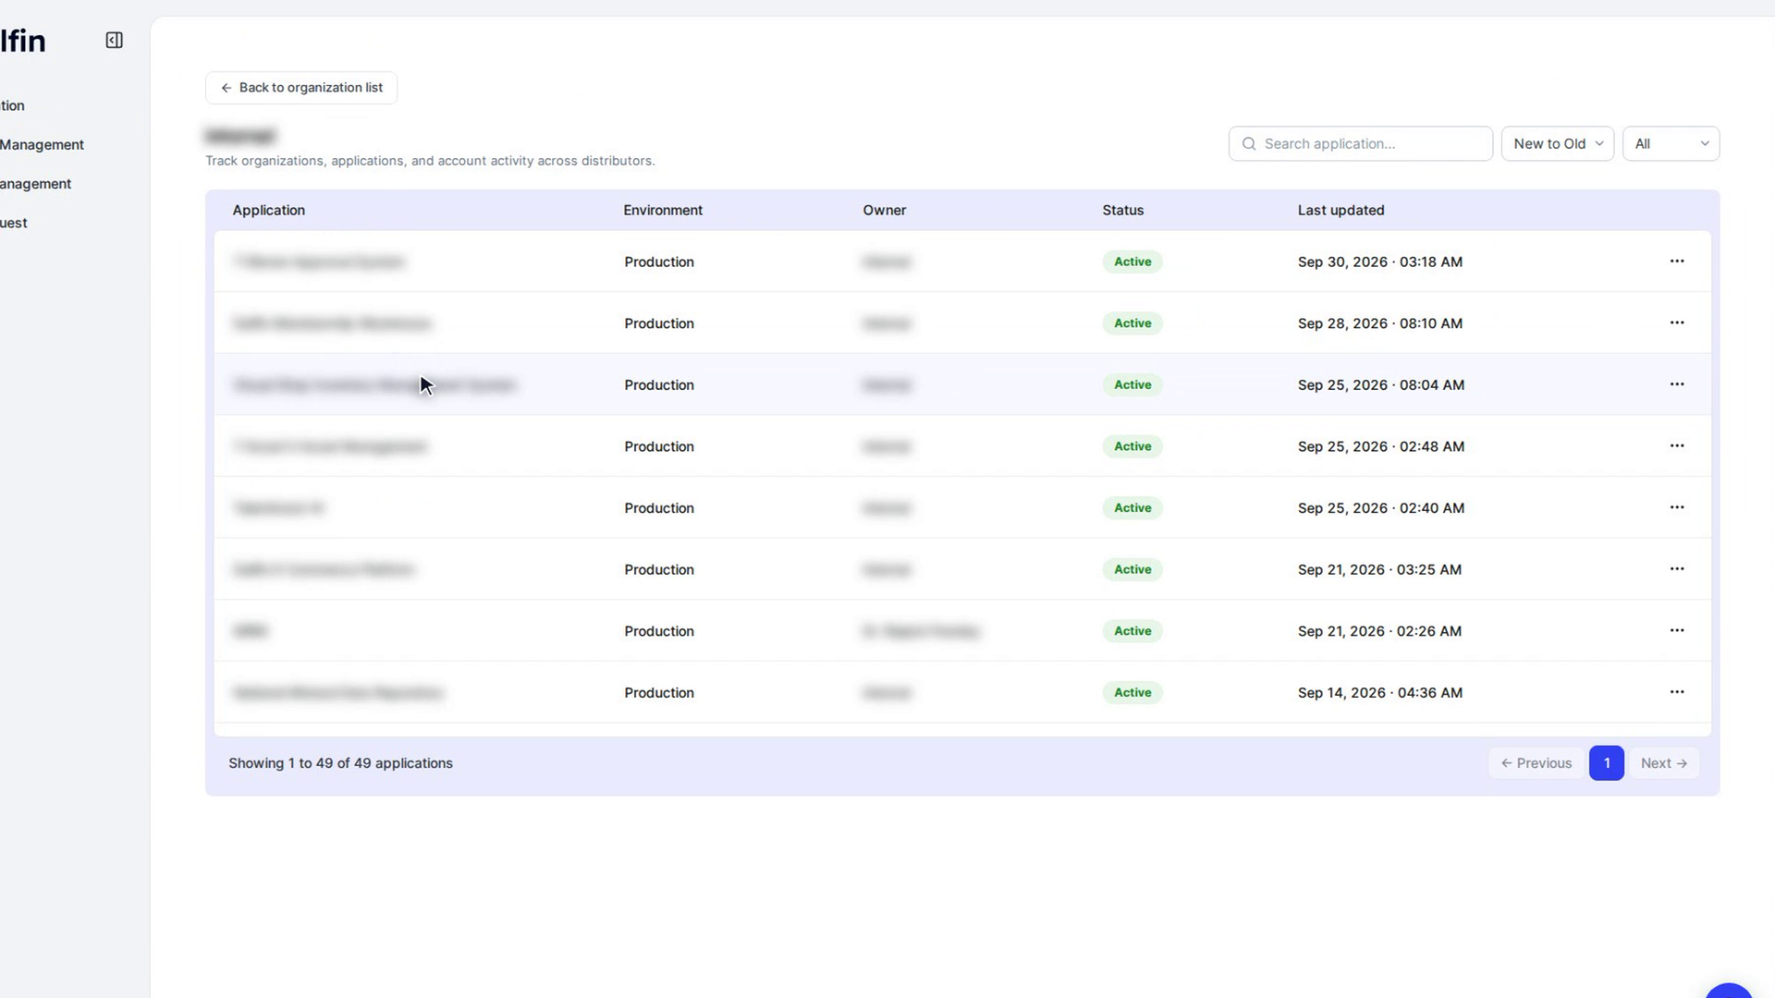Click the Application column header

point(269,211)
